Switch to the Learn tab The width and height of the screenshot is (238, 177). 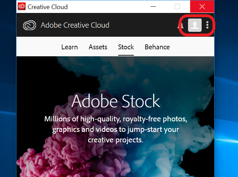[x=70, y=47]
